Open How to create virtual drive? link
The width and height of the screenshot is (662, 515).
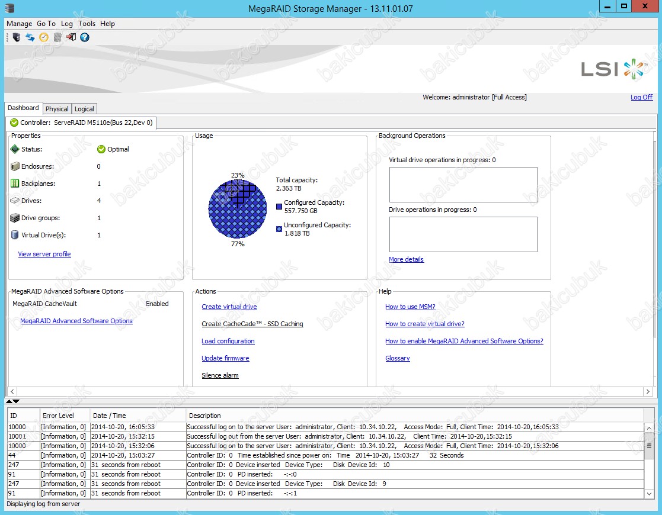425,324
